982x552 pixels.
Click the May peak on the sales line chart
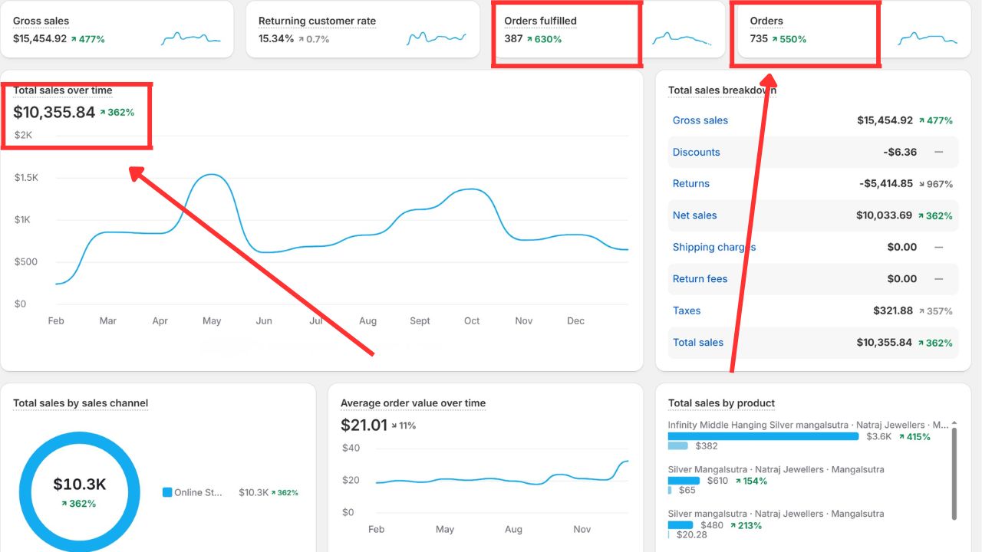point(212,176)
